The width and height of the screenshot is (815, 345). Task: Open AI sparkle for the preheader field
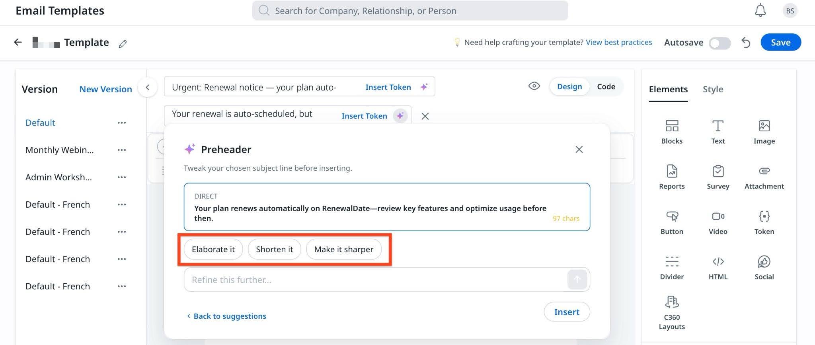tap(400, 116)
